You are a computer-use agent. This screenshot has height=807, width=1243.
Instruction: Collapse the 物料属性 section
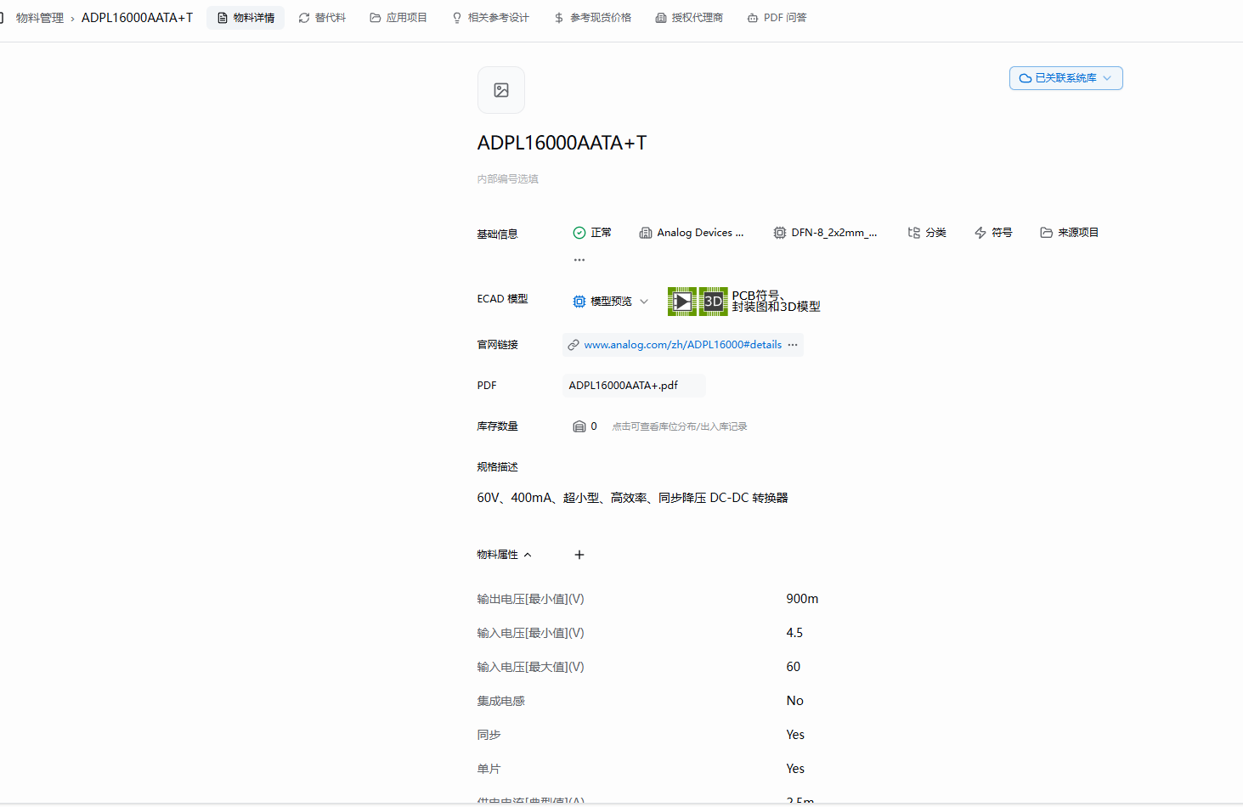504,555
